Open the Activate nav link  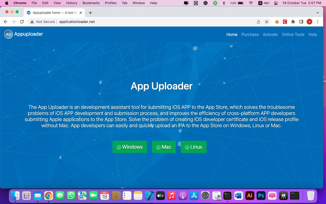click(x=270, y=35)
